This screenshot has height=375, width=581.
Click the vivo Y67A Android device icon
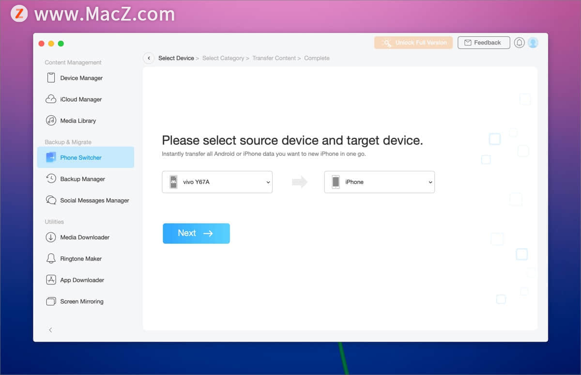tap(173, 182)
